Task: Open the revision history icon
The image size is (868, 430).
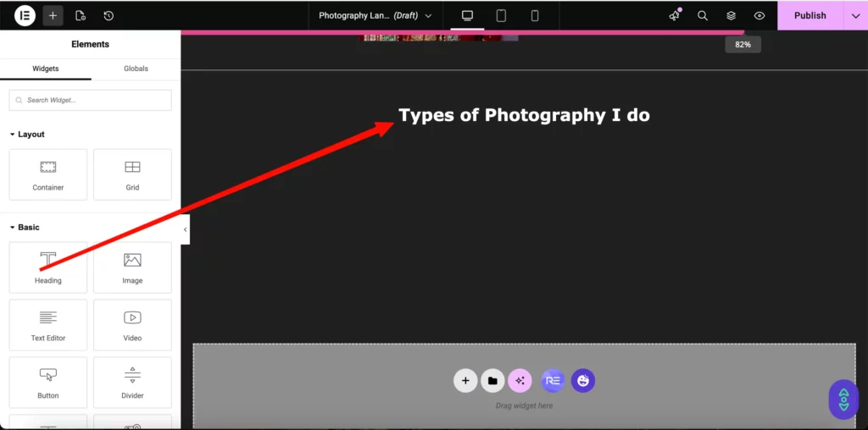Action: tap(108, 15)
